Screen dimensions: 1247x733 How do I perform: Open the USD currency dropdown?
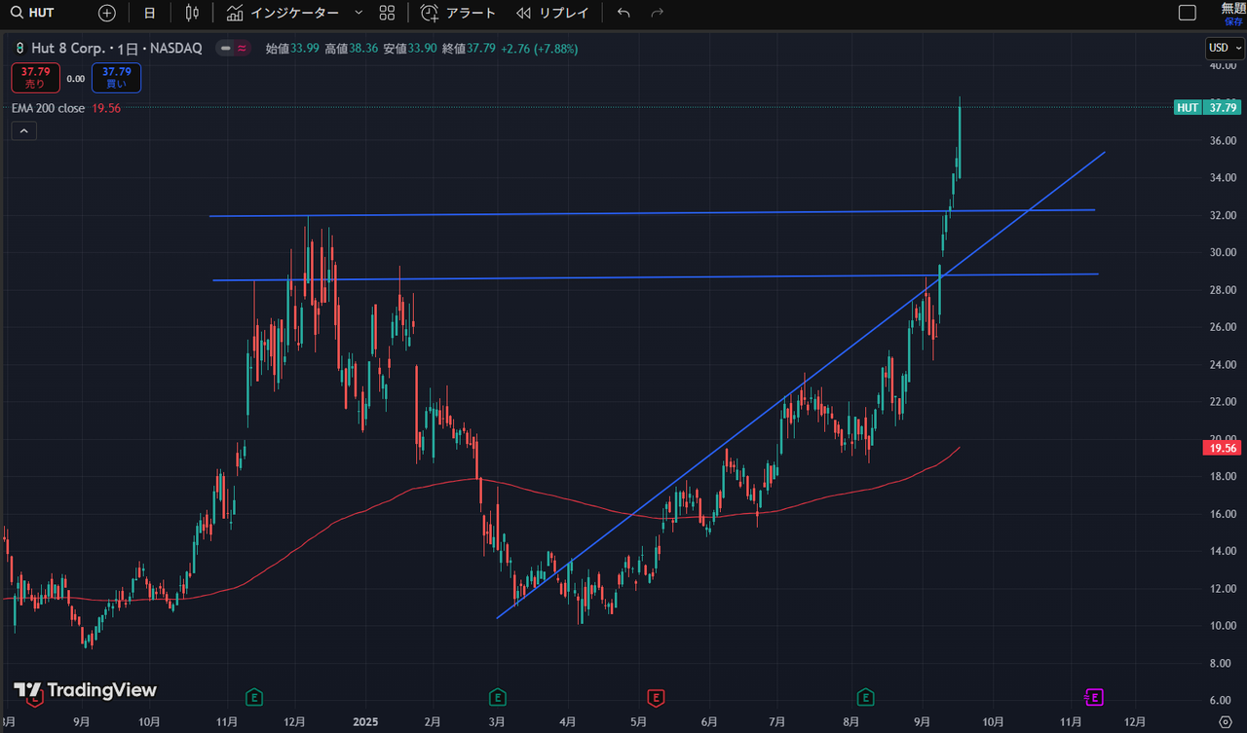coord(1224,48)
